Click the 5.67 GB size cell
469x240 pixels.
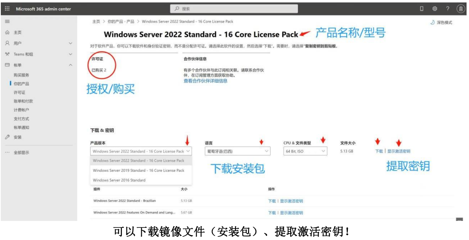[x=187, y=212]
